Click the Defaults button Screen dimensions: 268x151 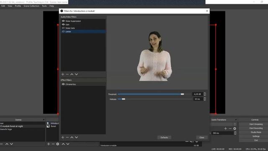pos(164,138)
